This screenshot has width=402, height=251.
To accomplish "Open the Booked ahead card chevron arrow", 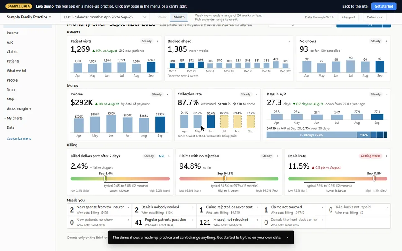I will (x=289, y=41).
